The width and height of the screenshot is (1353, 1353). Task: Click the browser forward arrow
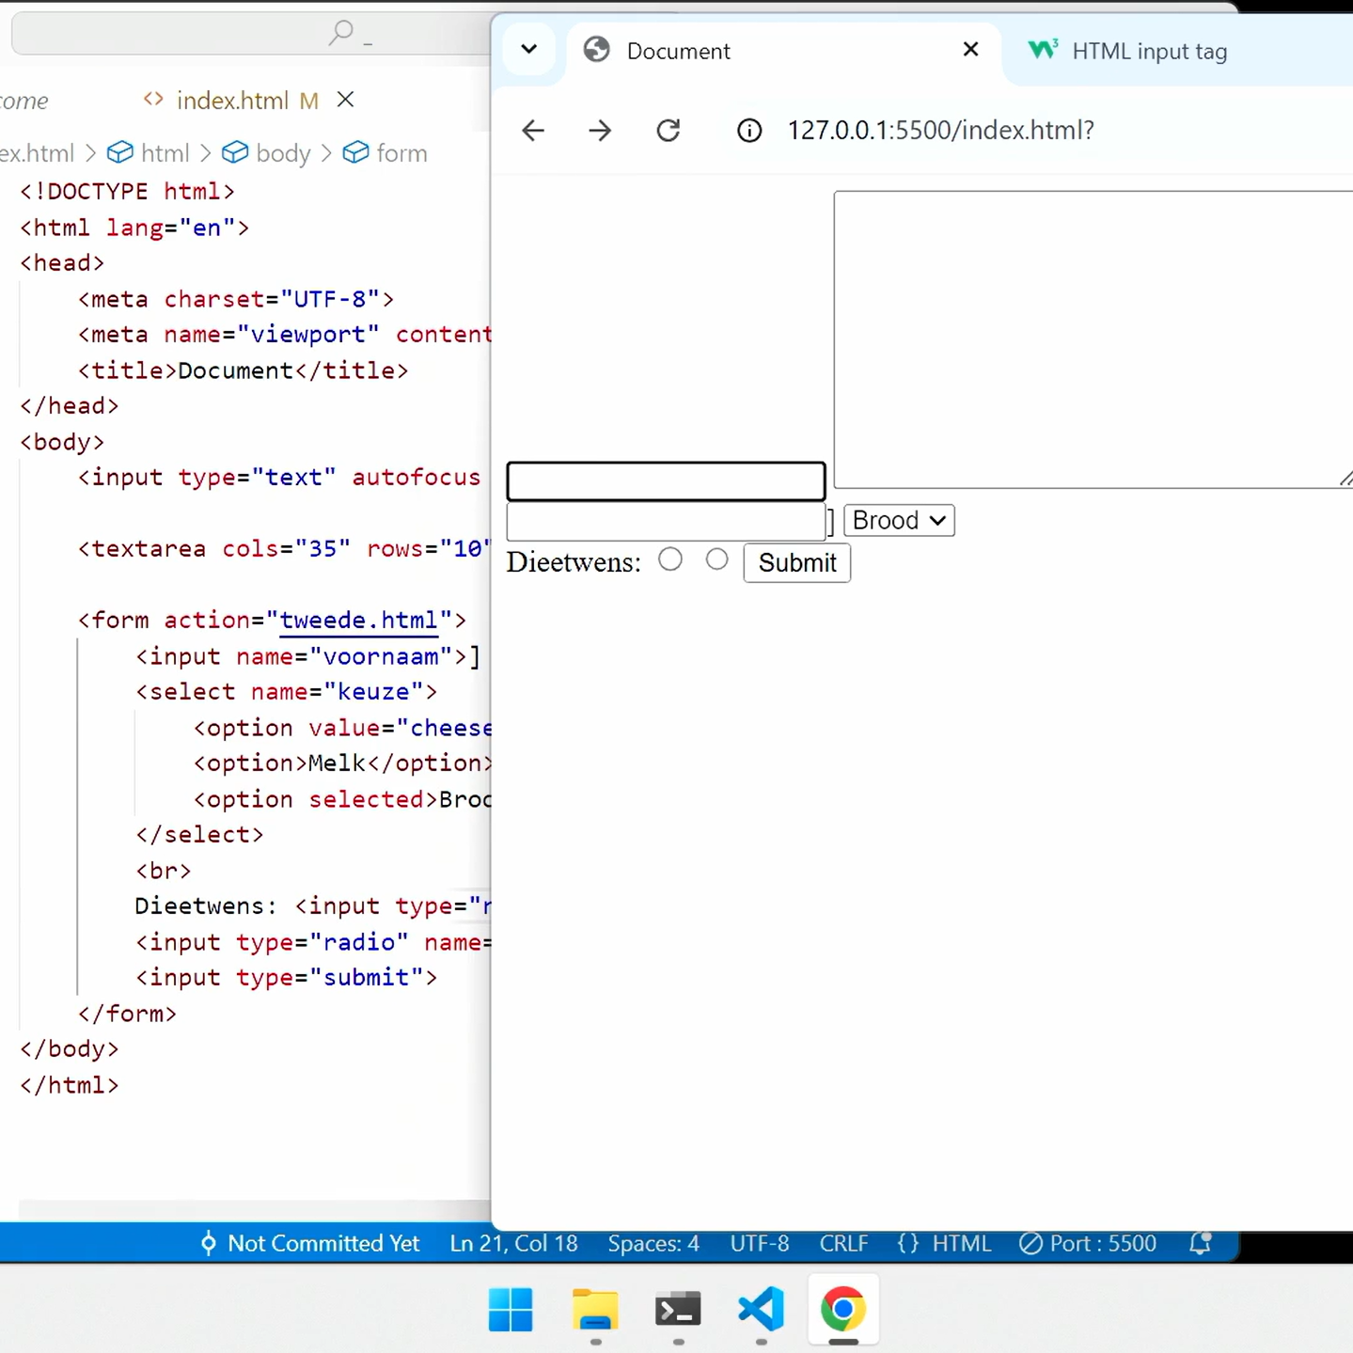[600, 131]
